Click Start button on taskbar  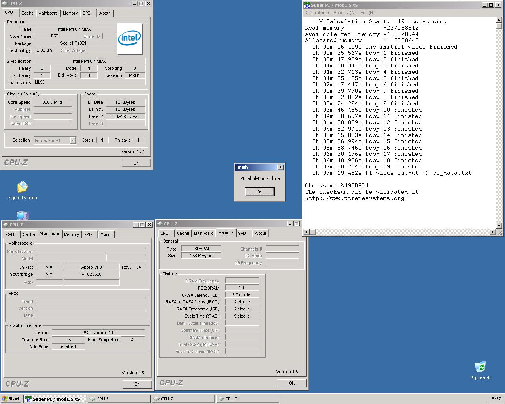[11, 399]
